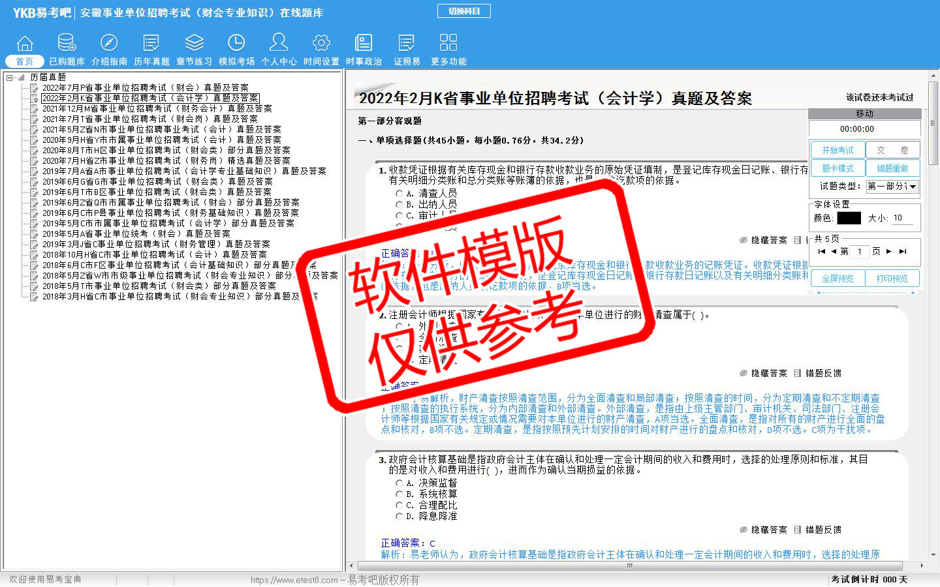The width and height of the screenshot is (940, 587).
Task: Select answer option A 清查人员
Action: click(x=399, y=194)
